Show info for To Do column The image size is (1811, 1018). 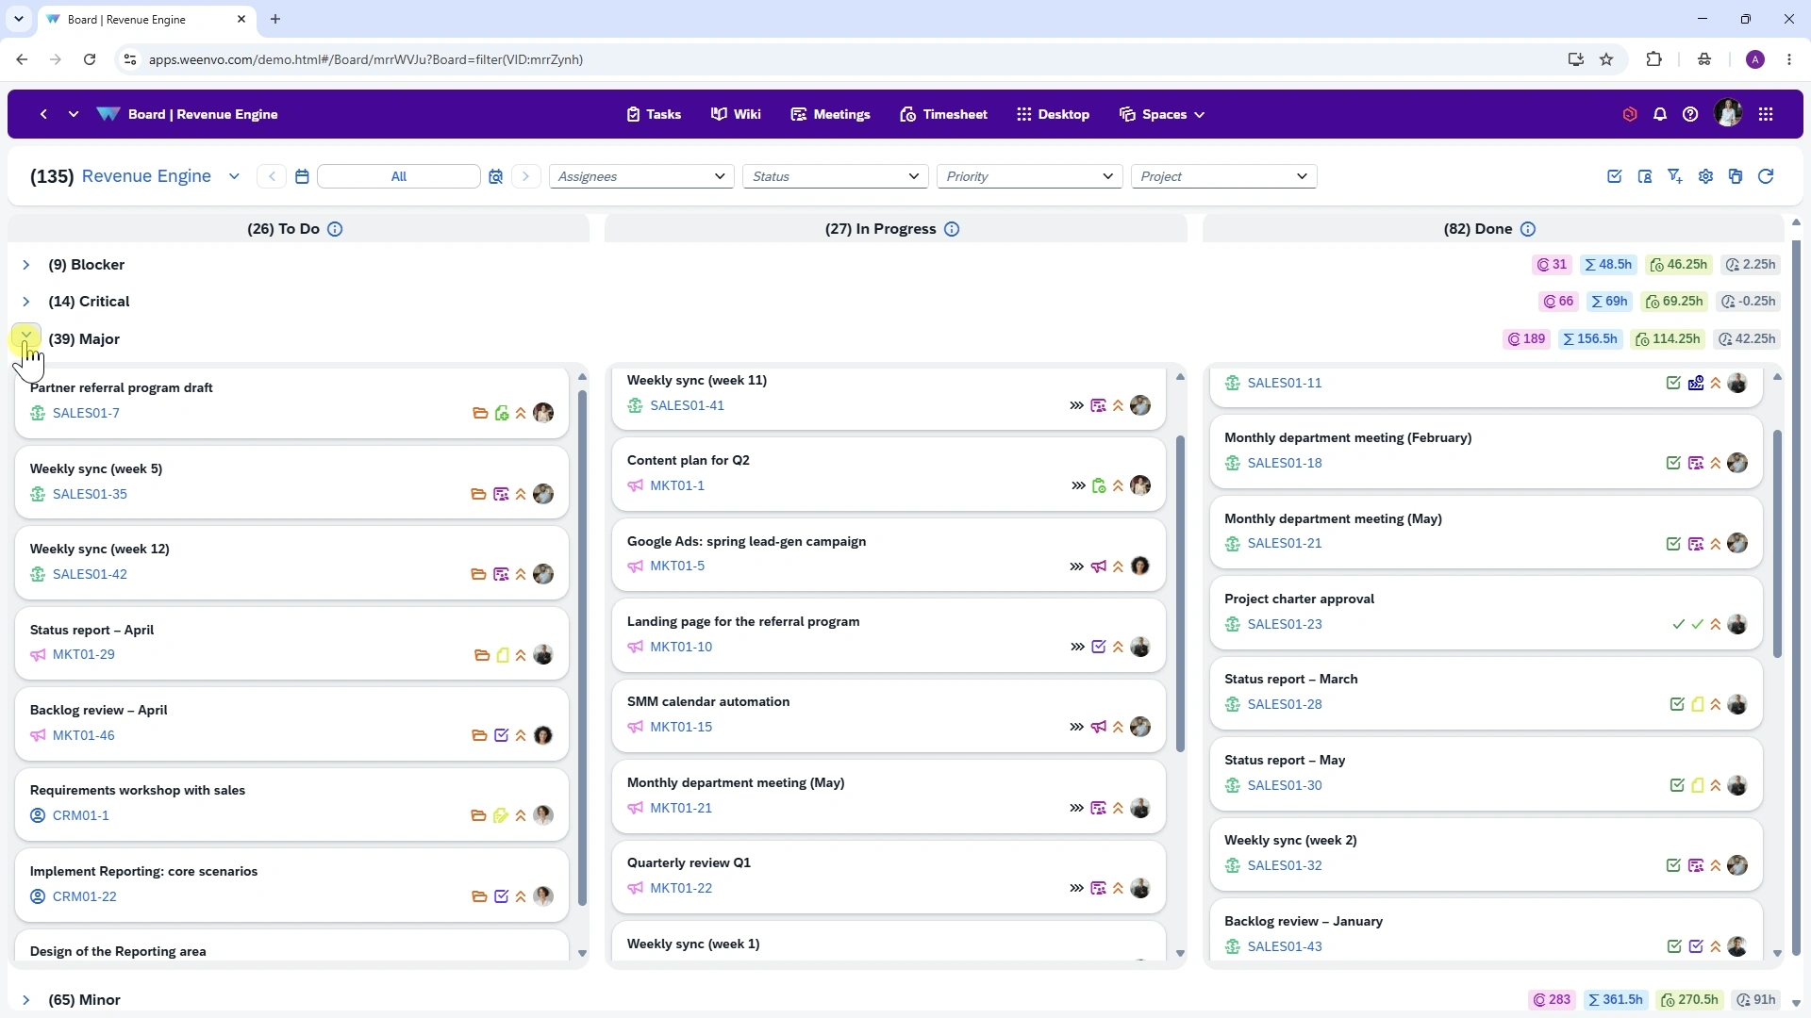[x=335, y=229]
